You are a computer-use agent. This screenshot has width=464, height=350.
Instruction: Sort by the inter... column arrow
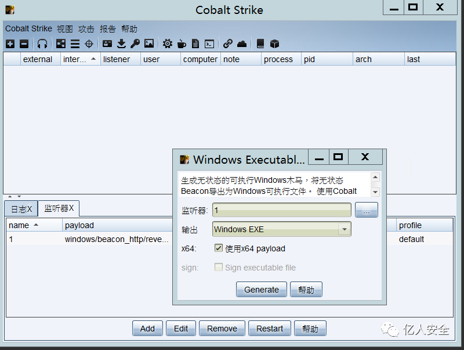click(x=93, y=59)
